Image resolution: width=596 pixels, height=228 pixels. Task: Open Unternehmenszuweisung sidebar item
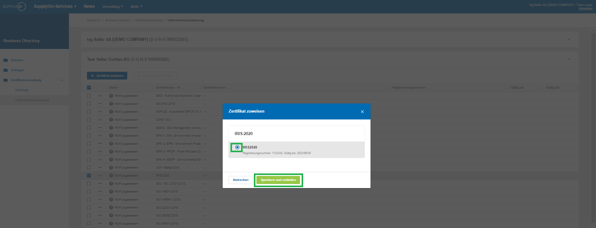coord(32,100)
